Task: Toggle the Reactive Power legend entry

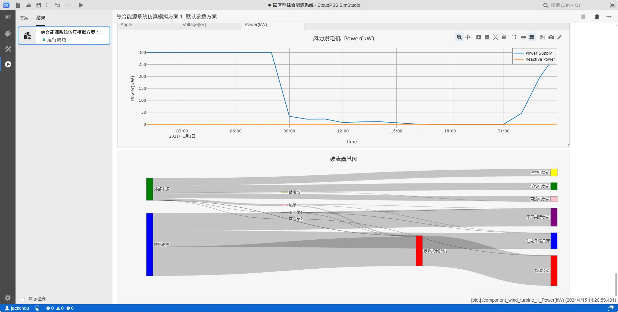Action: pos(535,59)
